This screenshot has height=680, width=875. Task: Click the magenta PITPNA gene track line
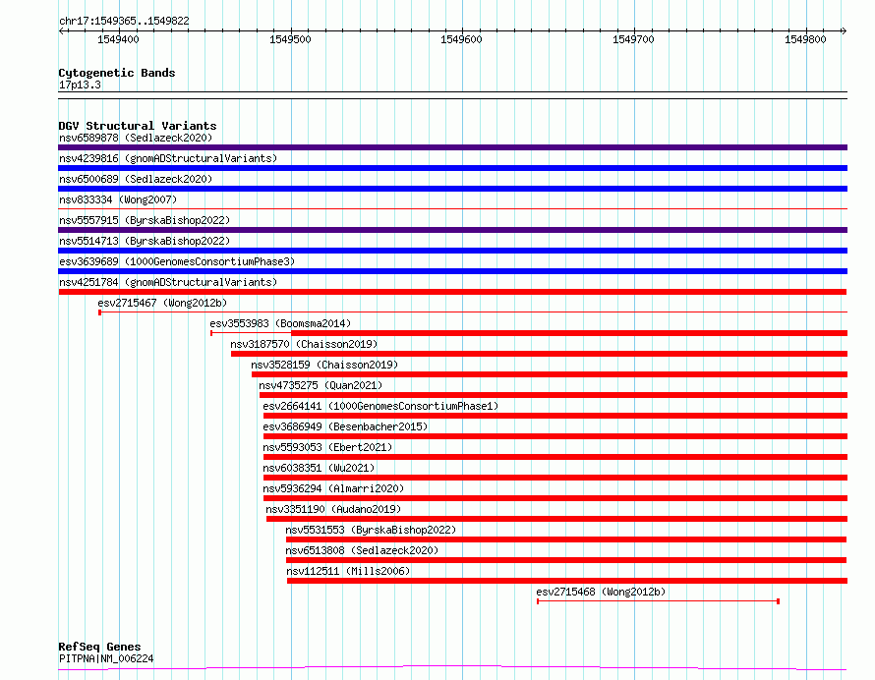point(452,667)
